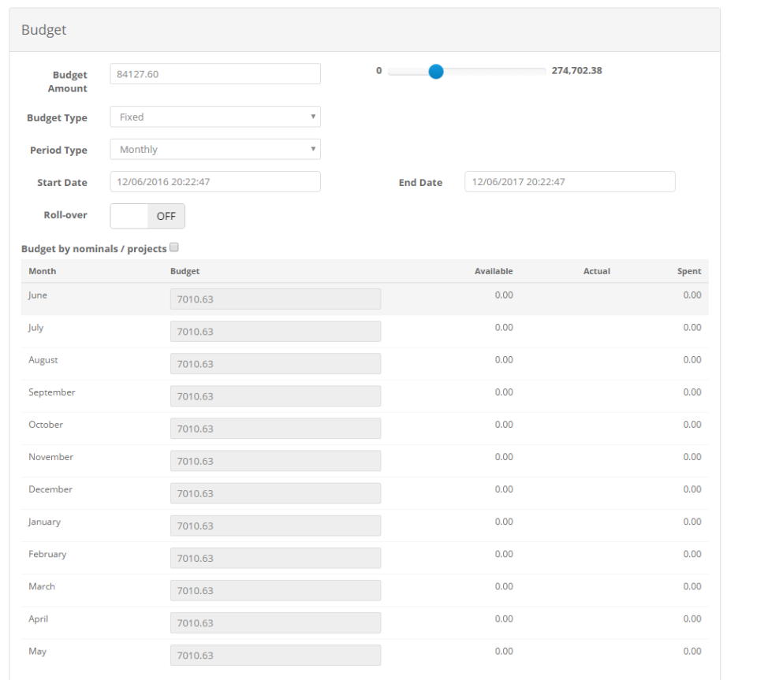
Task: Click the Available column header
Action: (x=494, y=271)
